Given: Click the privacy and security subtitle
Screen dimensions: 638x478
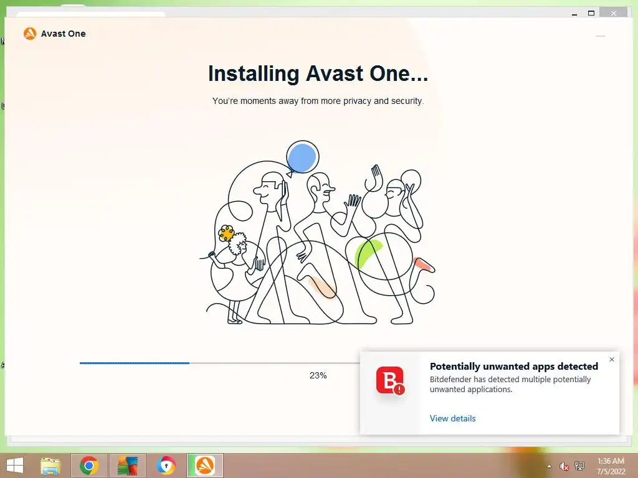Looking at the screenshot, I should pyautogui.click(x=318, y=101).
